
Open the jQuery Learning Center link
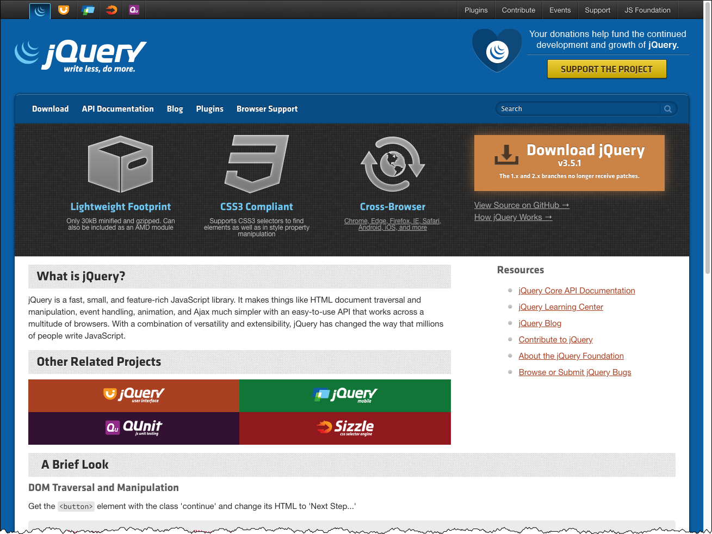coord(561,307)
